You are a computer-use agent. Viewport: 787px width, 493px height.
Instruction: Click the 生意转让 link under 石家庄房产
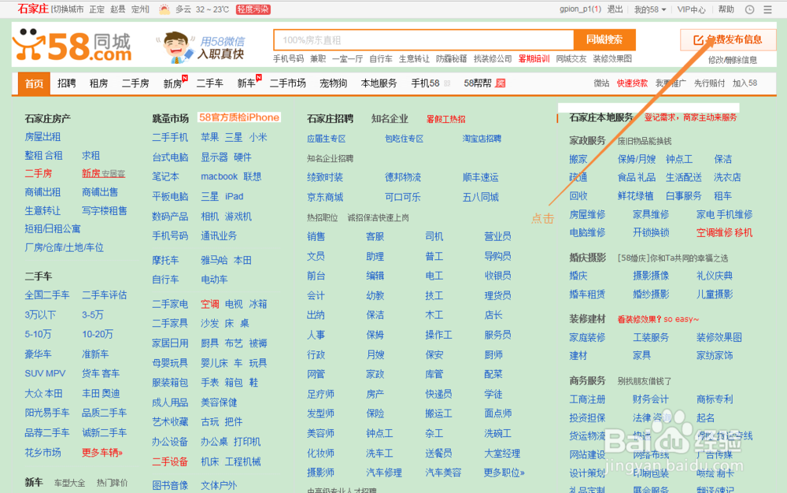[42, 211]
